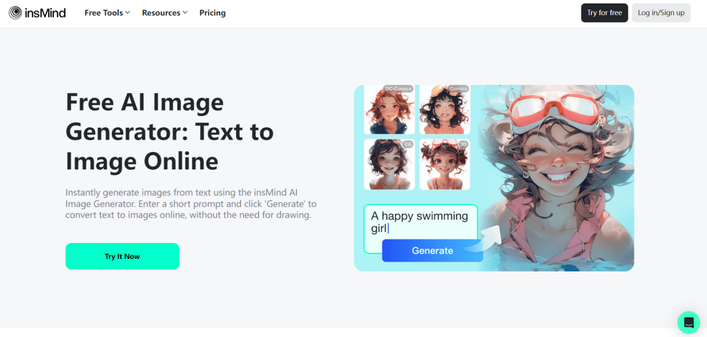
Task: Select the DC-Comics style thumbnail
Action: point(389,110)
